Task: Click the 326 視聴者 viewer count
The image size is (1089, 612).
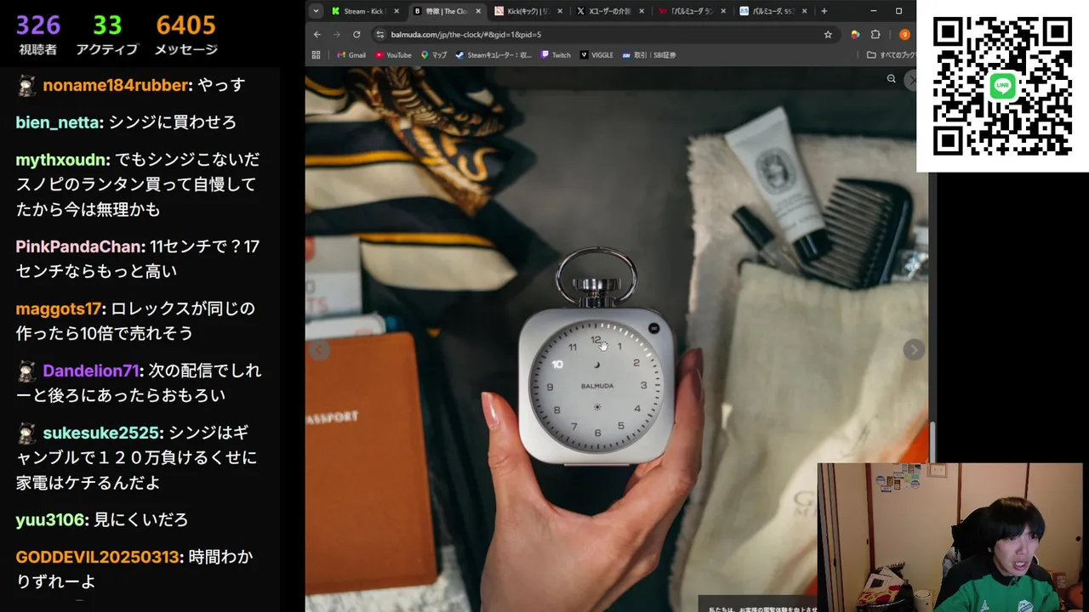Action: click(x=37, y=35)
